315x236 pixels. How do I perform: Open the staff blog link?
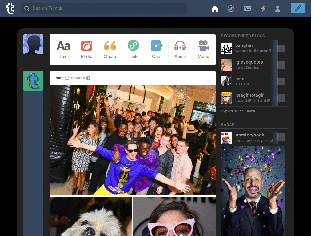(x=60, y=78)
